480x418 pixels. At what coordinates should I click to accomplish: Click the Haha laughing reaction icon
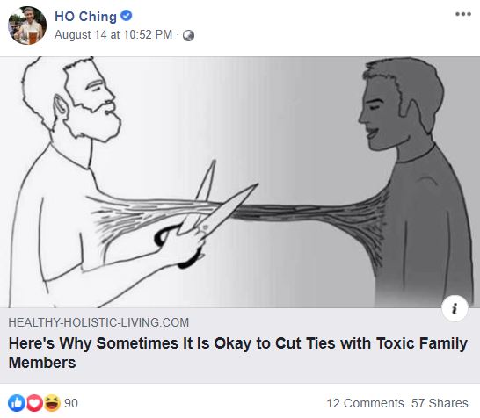click(x=52, y=403)
